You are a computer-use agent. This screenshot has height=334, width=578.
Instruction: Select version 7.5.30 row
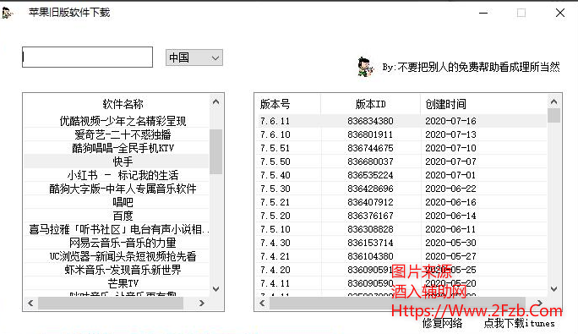401,189
